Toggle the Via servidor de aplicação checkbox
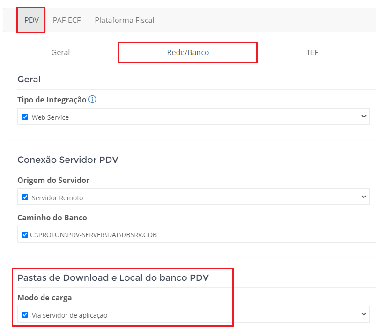376x328 pixels. [x=25, y=314]
